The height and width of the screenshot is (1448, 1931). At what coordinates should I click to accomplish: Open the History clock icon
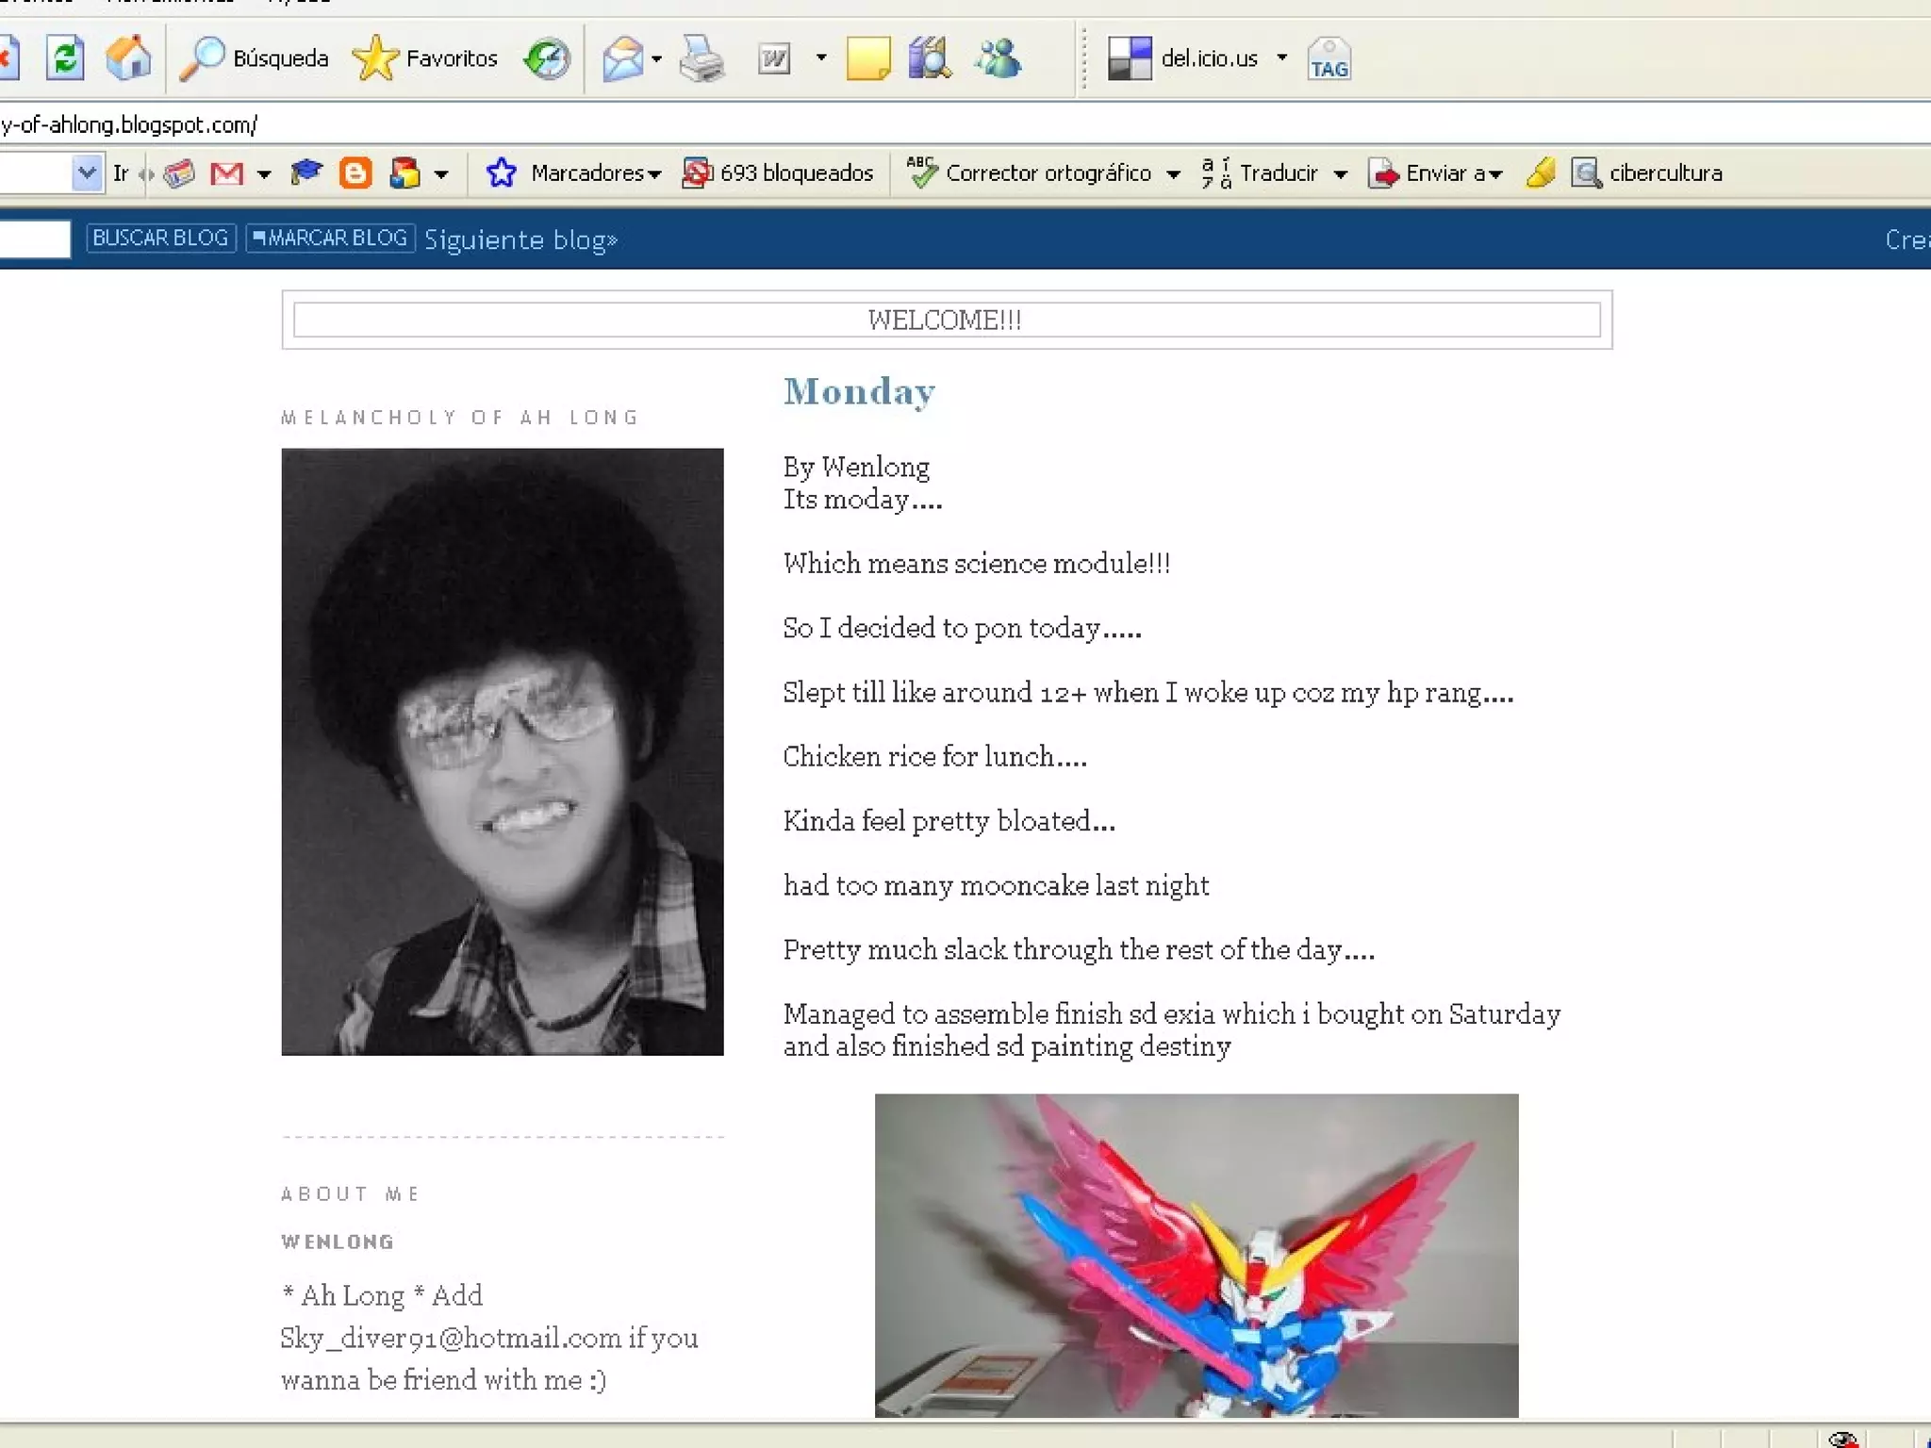[x=547, y=58]
